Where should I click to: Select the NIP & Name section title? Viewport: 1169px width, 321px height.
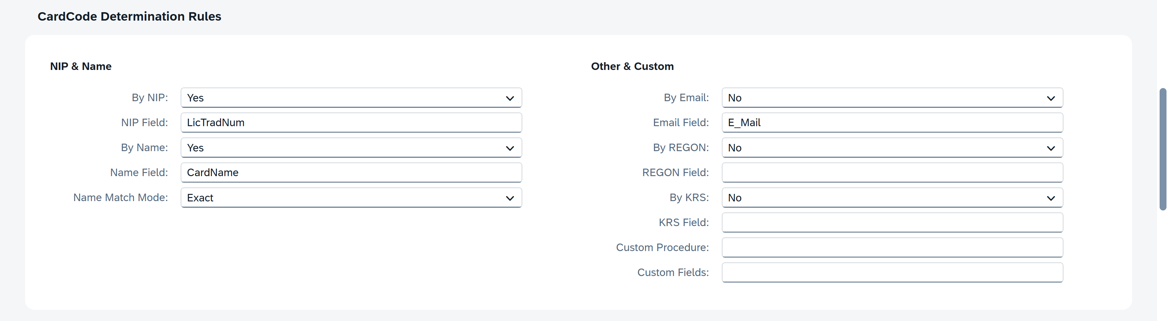click(x=81, y=67)
